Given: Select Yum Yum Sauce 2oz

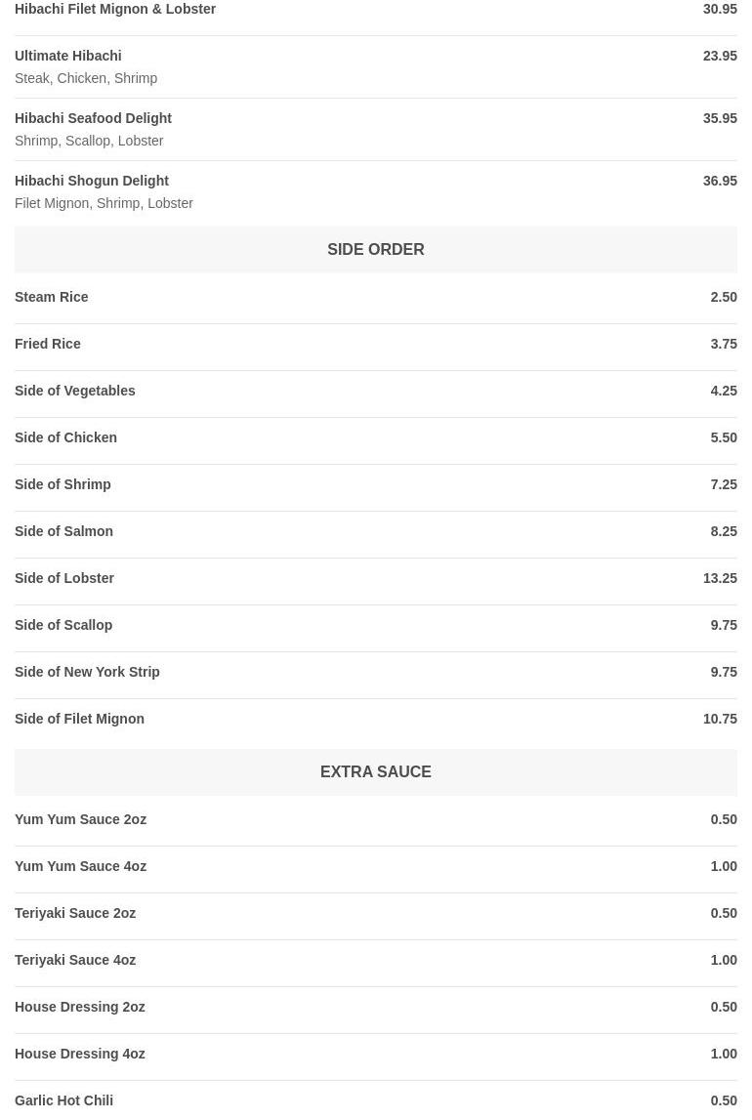Looking at the screenshot, I should click(x=80, y=820).
